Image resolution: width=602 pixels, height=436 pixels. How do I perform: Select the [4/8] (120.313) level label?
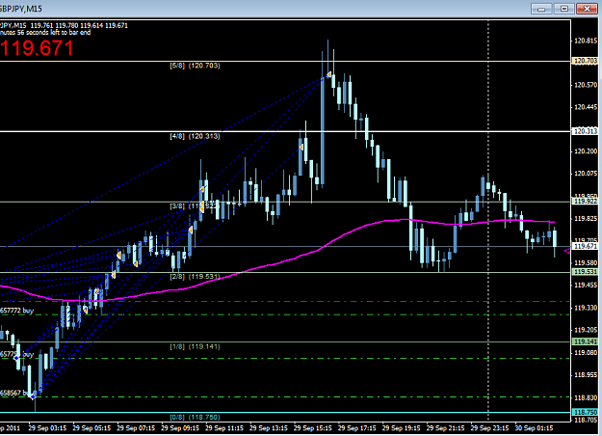tap(195, 136)
